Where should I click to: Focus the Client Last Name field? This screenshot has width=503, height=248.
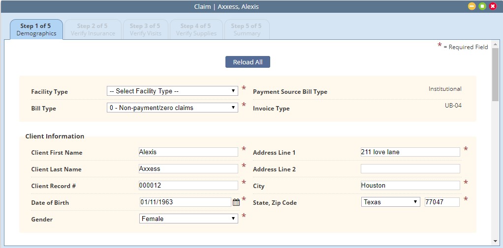click(x=189, y=169)
